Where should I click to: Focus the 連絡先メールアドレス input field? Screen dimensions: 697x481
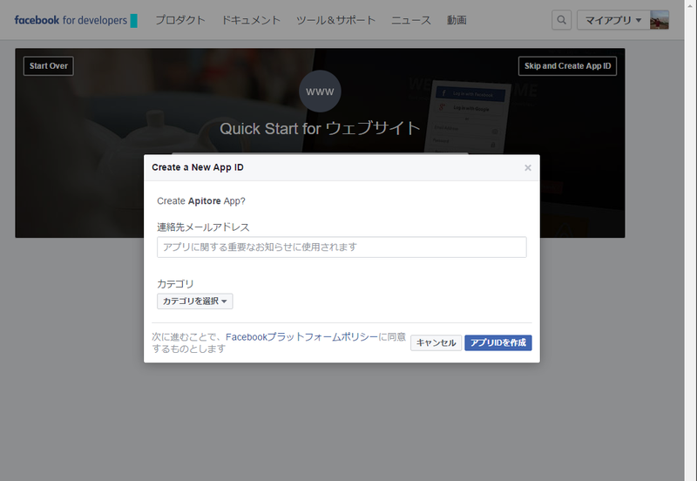[x=342, y=247]
